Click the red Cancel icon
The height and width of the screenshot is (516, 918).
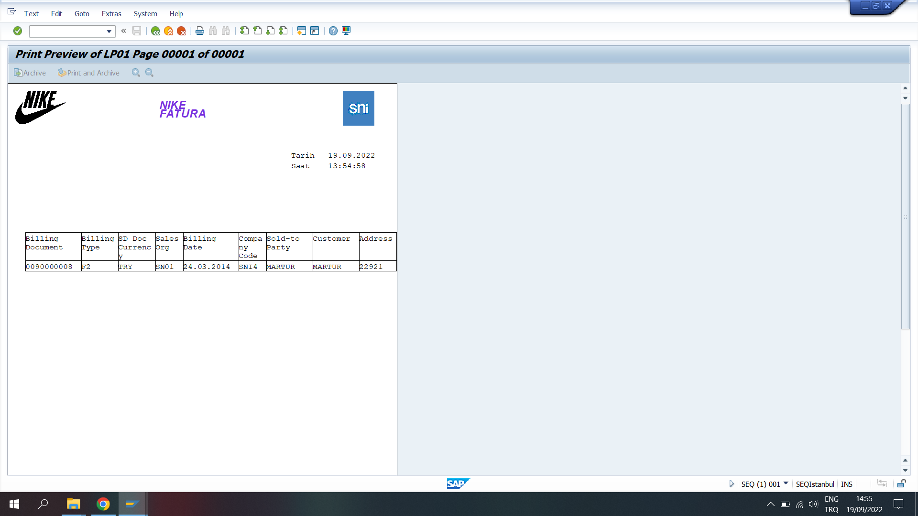coord(181,31)
